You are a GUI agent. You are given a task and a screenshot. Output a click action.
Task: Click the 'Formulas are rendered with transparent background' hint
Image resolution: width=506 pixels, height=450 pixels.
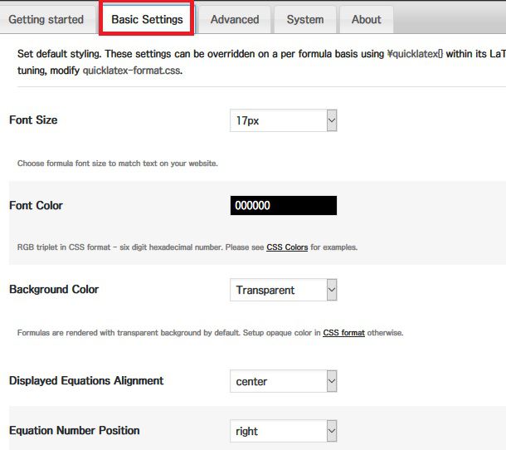tap(210, 333)
